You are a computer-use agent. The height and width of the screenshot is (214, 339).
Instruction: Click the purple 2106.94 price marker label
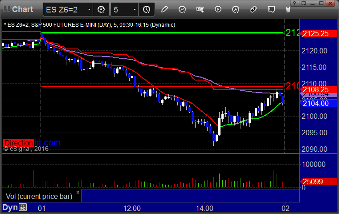(318, 95)
